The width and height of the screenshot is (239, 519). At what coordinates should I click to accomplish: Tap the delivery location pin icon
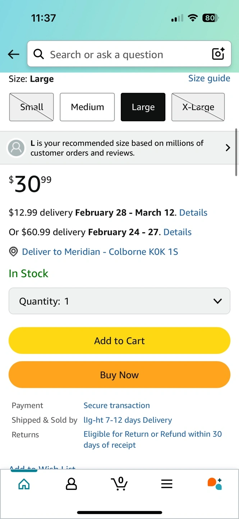point(13,252)
